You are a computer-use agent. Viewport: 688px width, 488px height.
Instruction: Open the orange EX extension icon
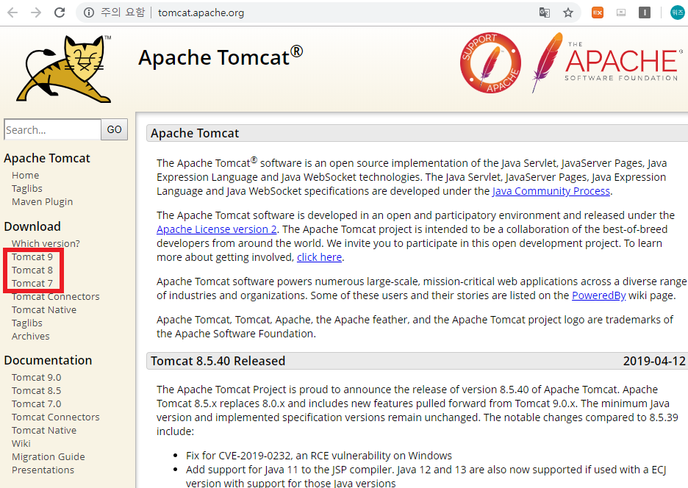pos(598,12)
